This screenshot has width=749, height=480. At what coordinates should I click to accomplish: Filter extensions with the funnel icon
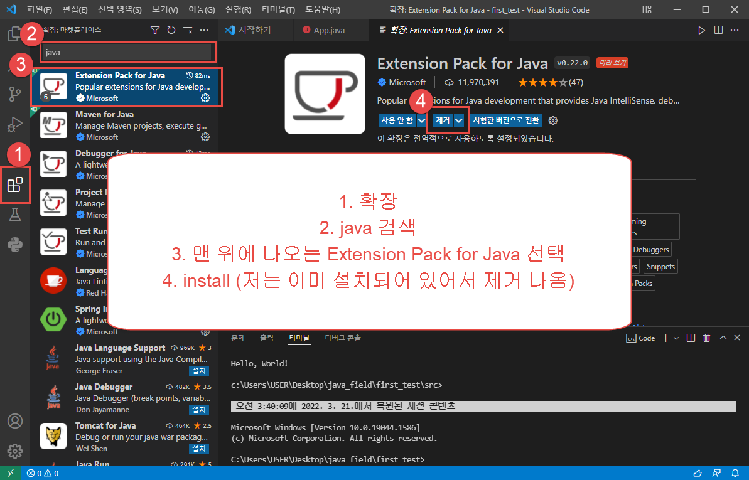155,30
